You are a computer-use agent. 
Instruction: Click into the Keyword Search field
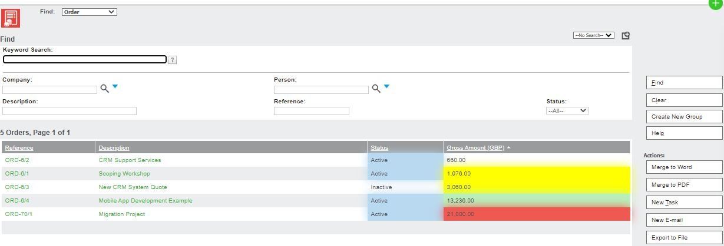pos(85,59)
